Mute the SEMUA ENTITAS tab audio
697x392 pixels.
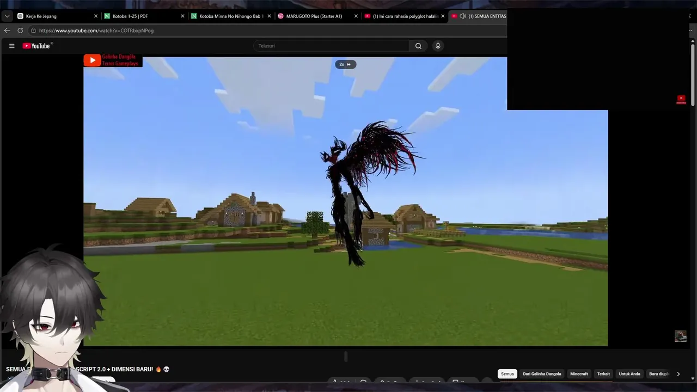pos(463,16)
